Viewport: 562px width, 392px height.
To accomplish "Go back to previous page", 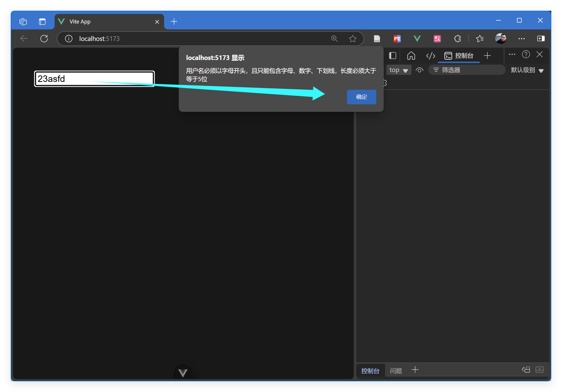I will click(x=24, y=39).
